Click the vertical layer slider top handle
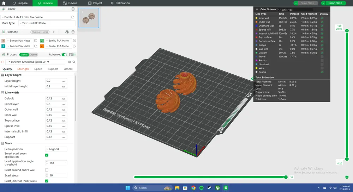 (x=347, y=31)
